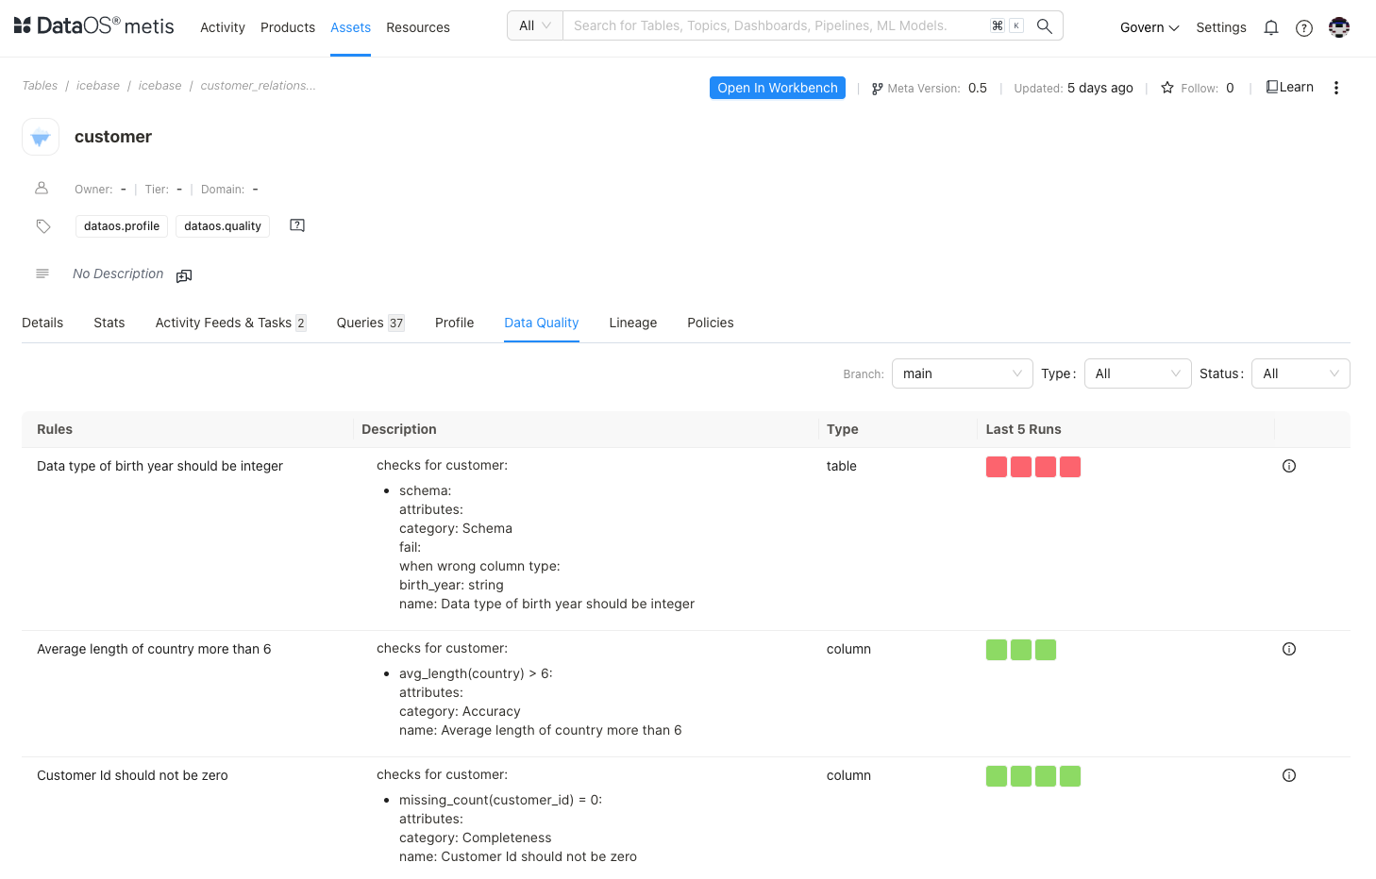
Task: Click the tags label icon
Action: tap(43, 226)
